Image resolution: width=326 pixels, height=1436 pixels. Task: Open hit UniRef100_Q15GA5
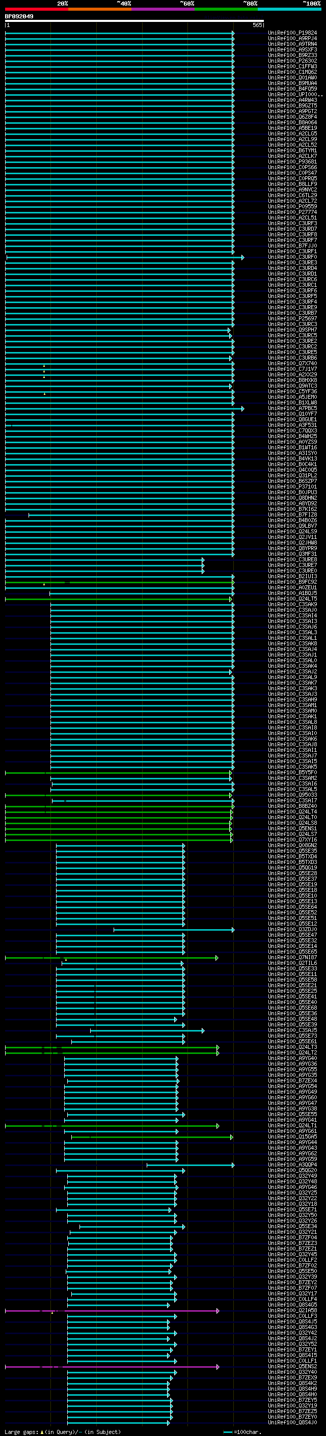coord(292,1136)
